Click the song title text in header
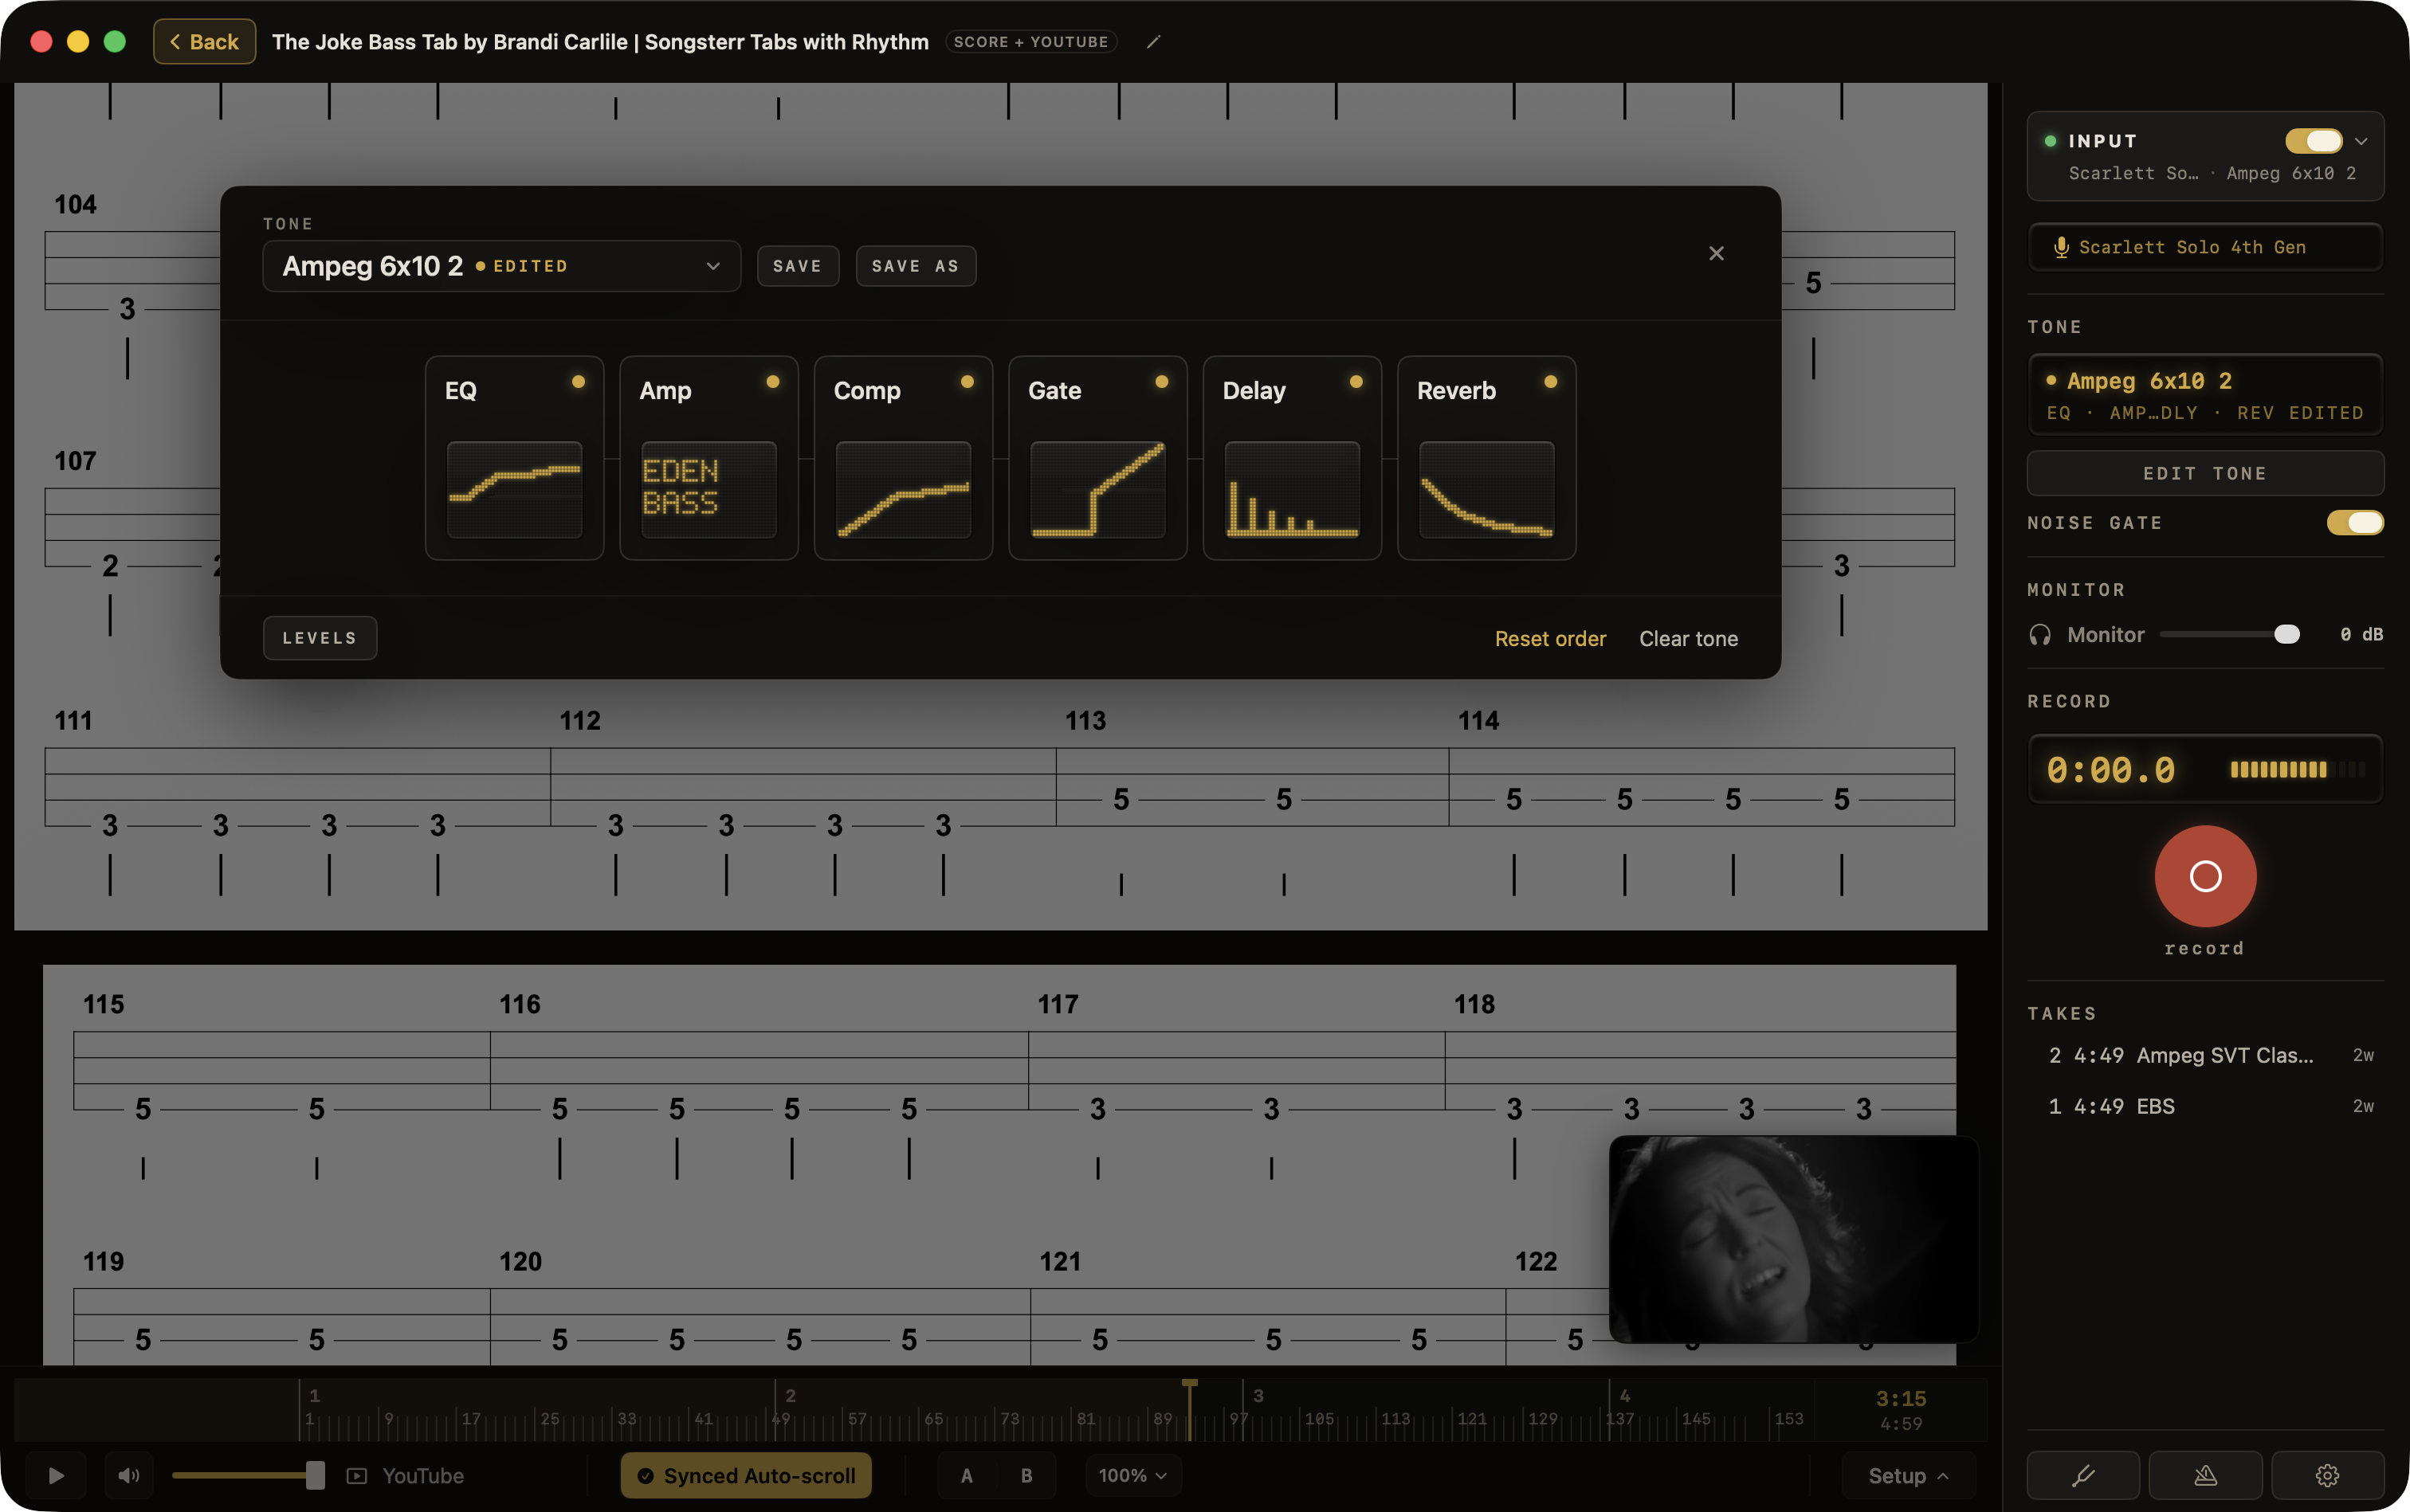Image resolution: width=2410 pixels, height=1512 pixels. (x=600, y=42)
